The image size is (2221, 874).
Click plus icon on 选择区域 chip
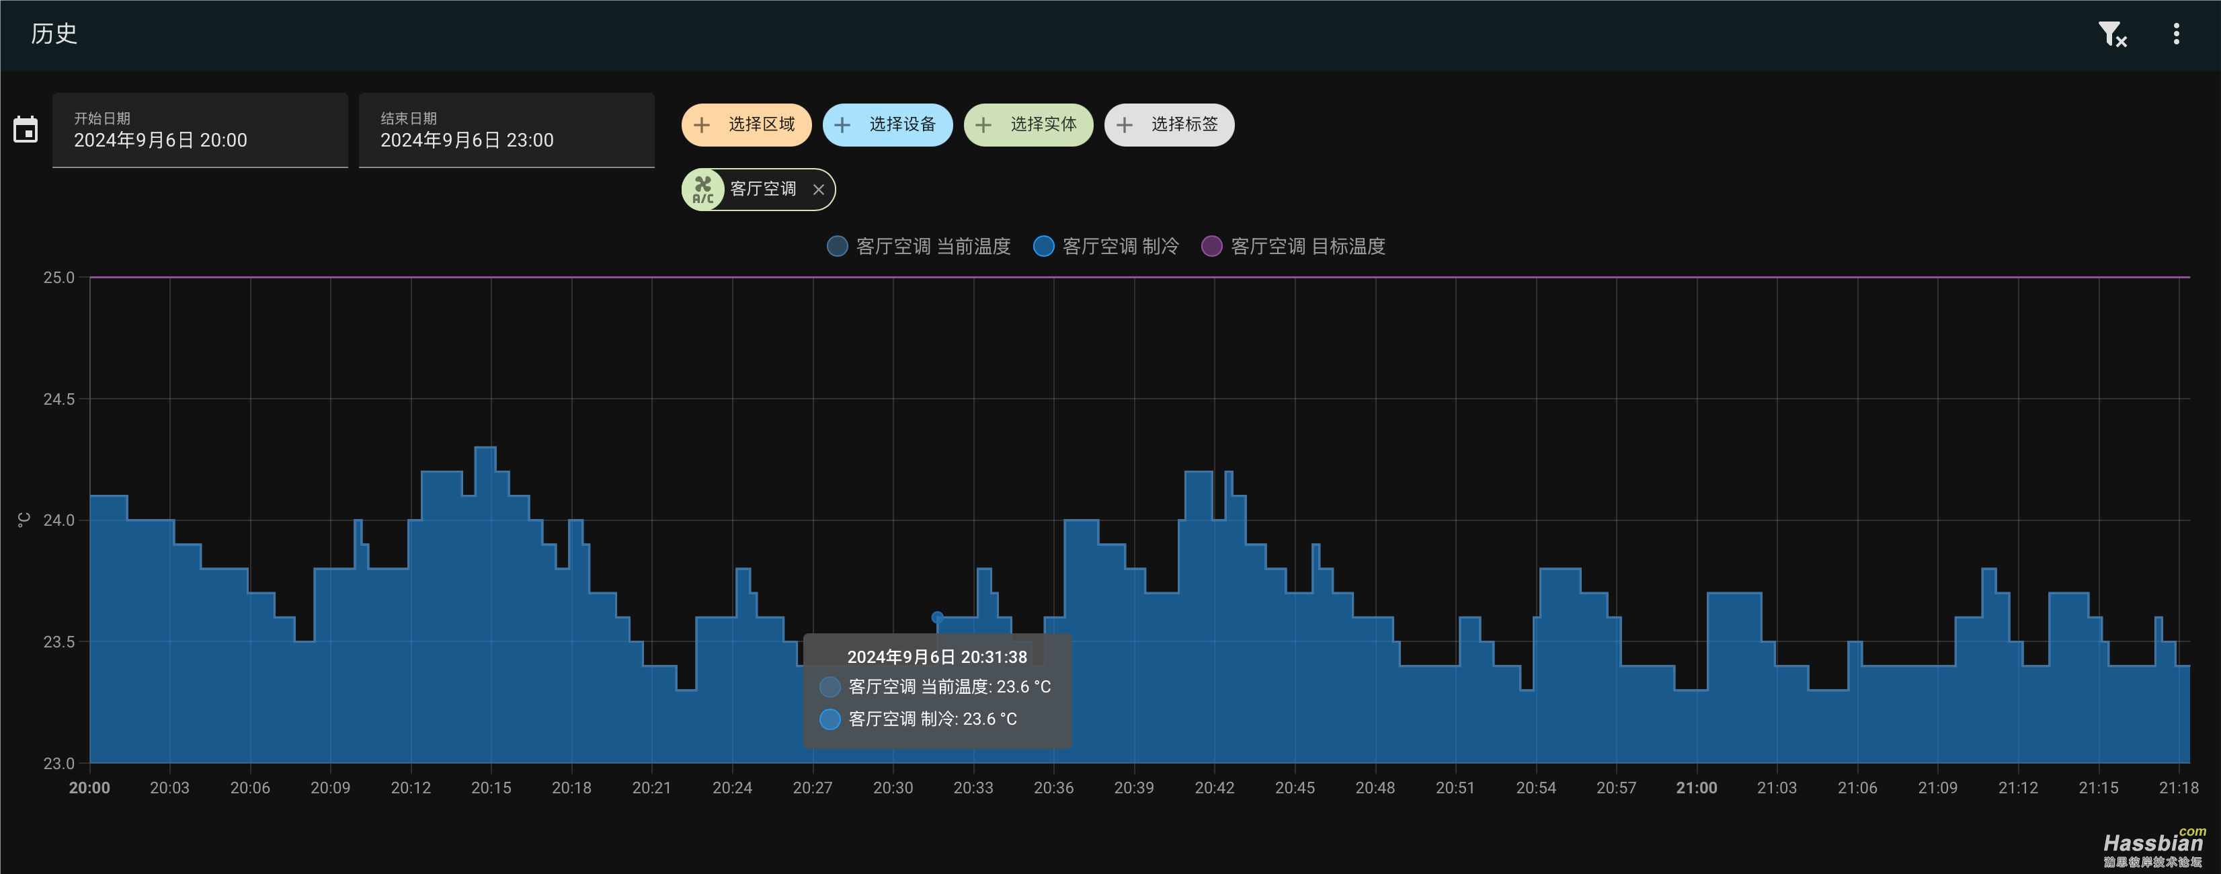pyautogui.click(x=702, y=125)
